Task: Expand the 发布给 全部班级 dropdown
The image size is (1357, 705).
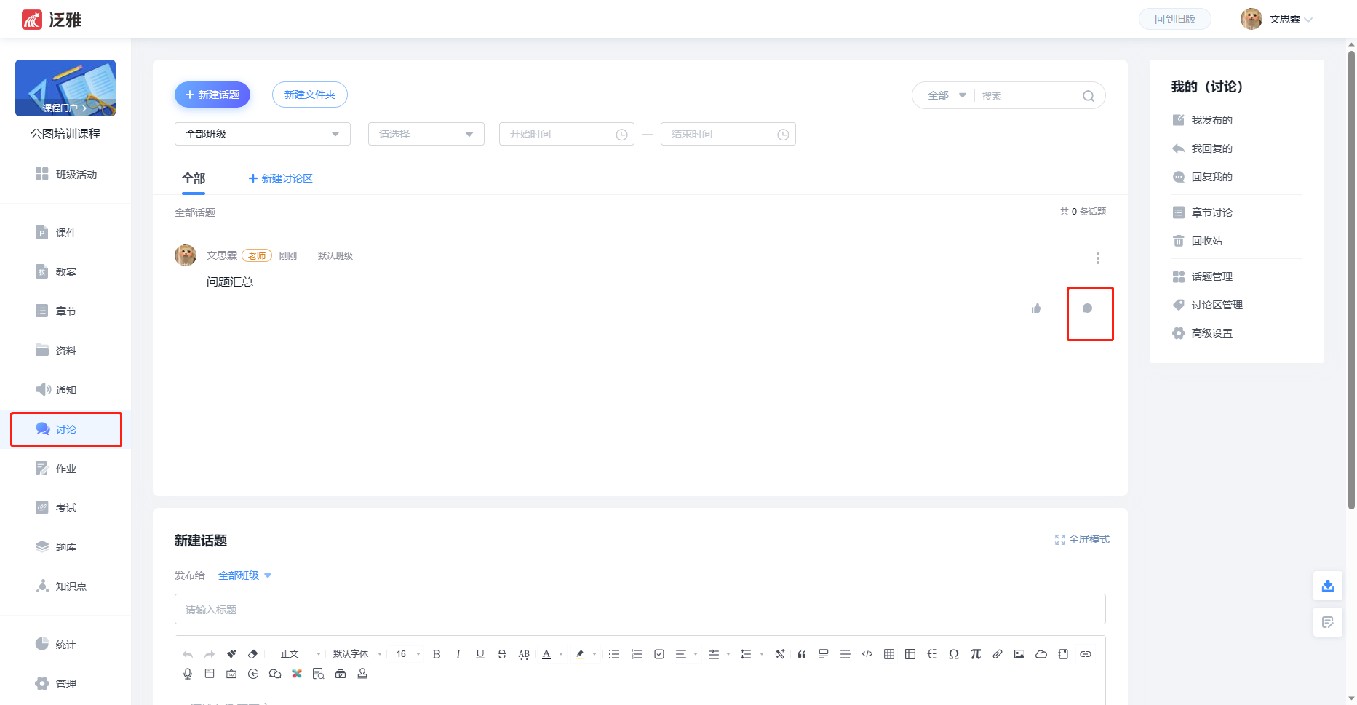Action: (x=245, y=575)
